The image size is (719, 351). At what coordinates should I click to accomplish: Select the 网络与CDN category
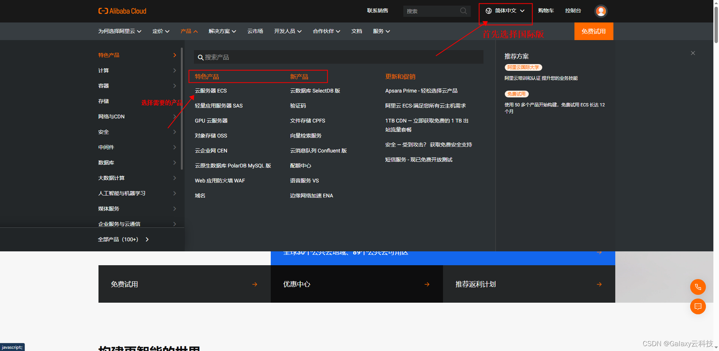137,117
